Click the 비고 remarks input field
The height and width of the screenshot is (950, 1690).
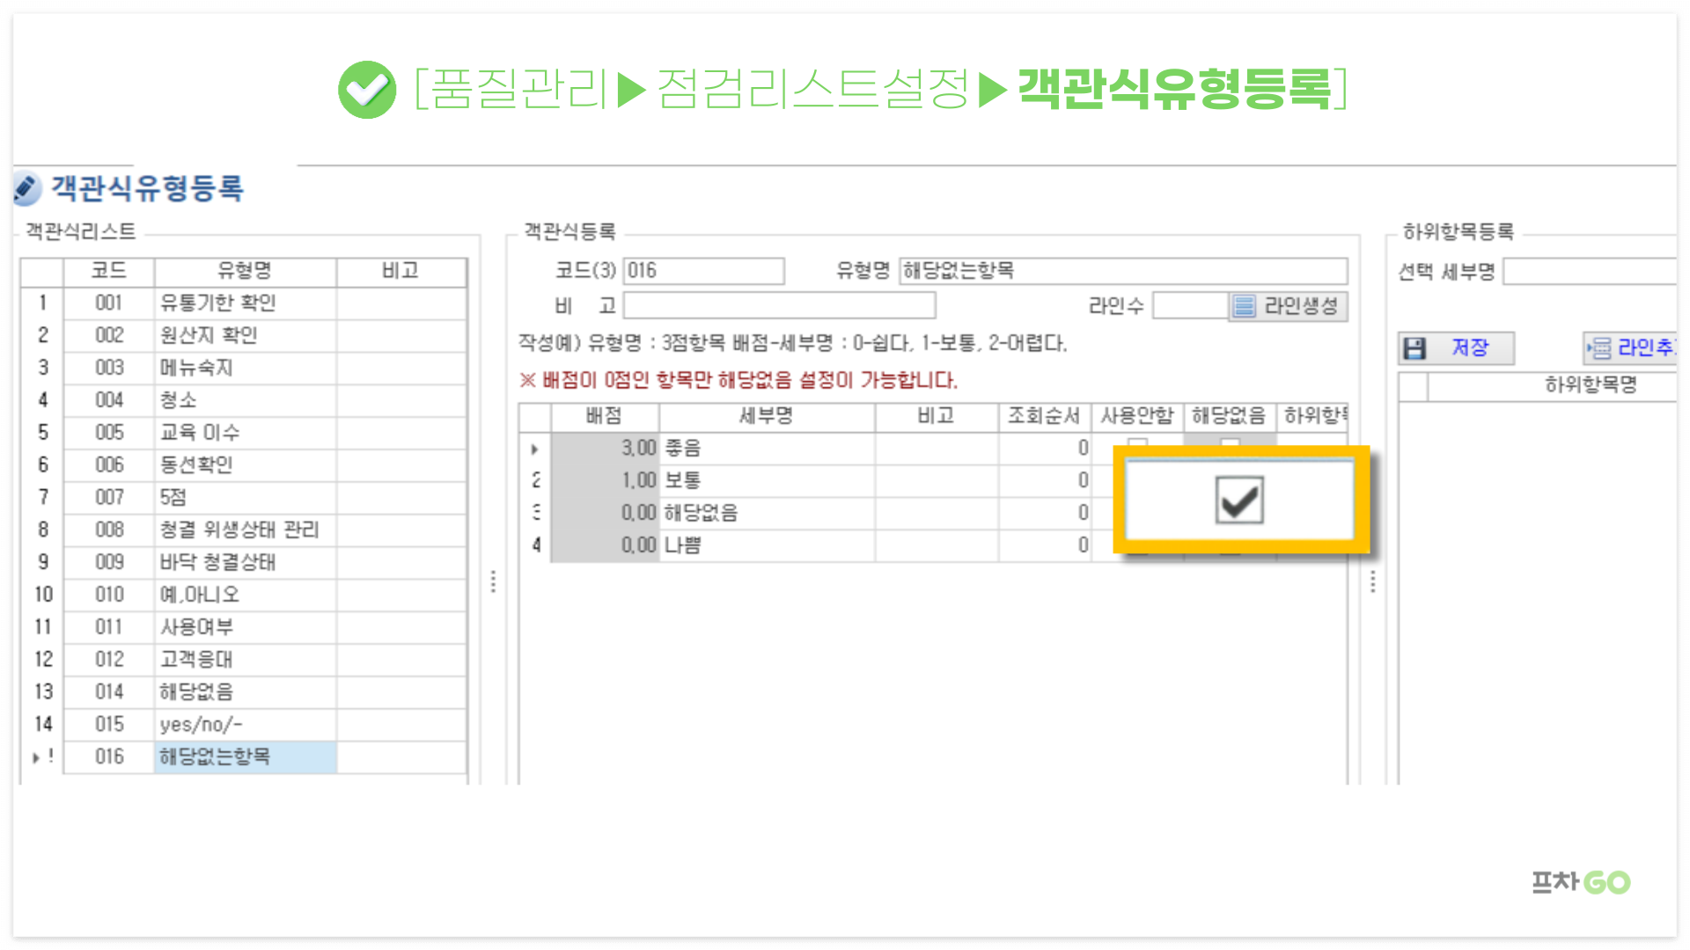[778, 306]
